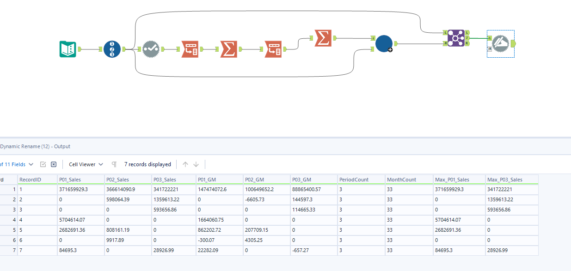Select the Input Data book tool
Screen dimensions: 571x271
coord(68,49)
